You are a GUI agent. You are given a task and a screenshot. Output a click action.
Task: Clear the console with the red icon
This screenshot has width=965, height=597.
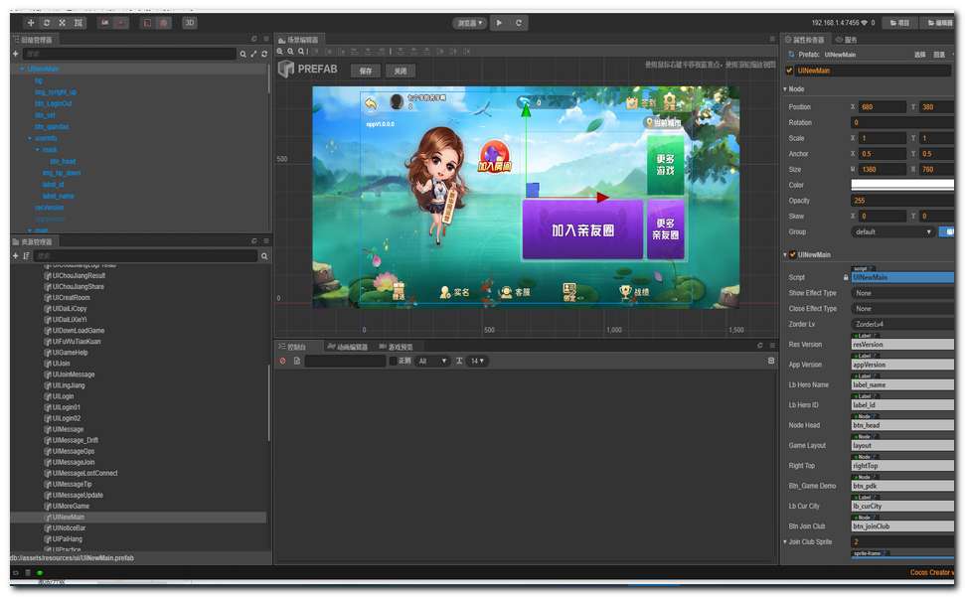[x=283, y=361]
